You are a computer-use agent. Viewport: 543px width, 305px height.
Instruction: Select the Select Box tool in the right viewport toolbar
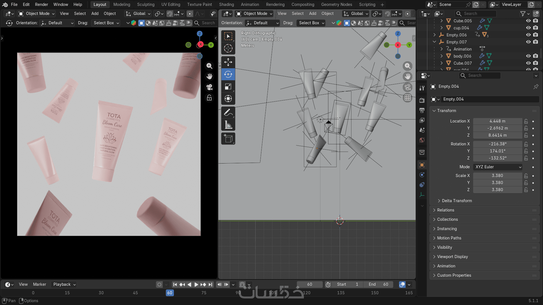(228, 36)
